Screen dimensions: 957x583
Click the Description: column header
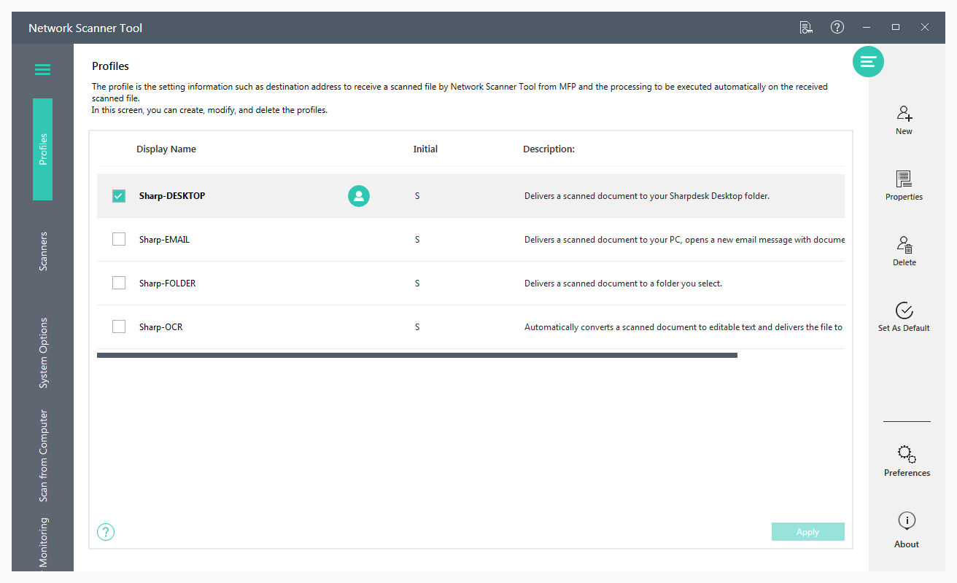[x=549, y=149]
